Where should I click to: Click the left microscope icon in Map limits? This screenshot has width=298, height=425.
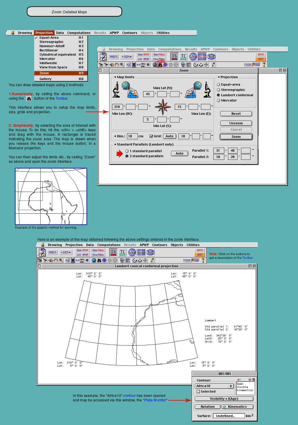(x=116, y=89)
